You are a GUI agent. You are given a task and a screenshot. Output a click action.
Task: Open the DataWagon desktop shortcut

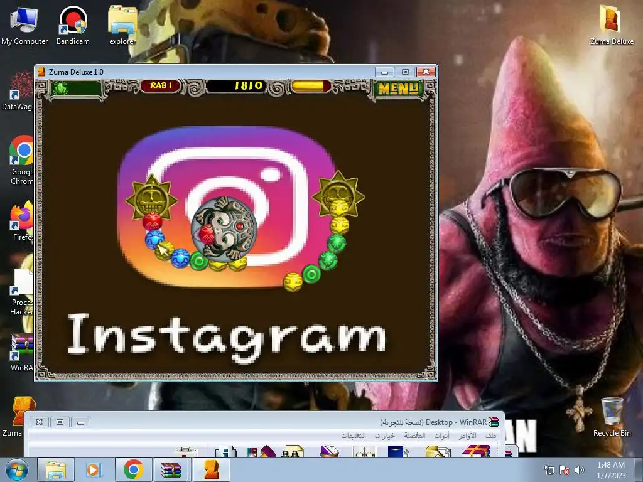click(18, 91)
